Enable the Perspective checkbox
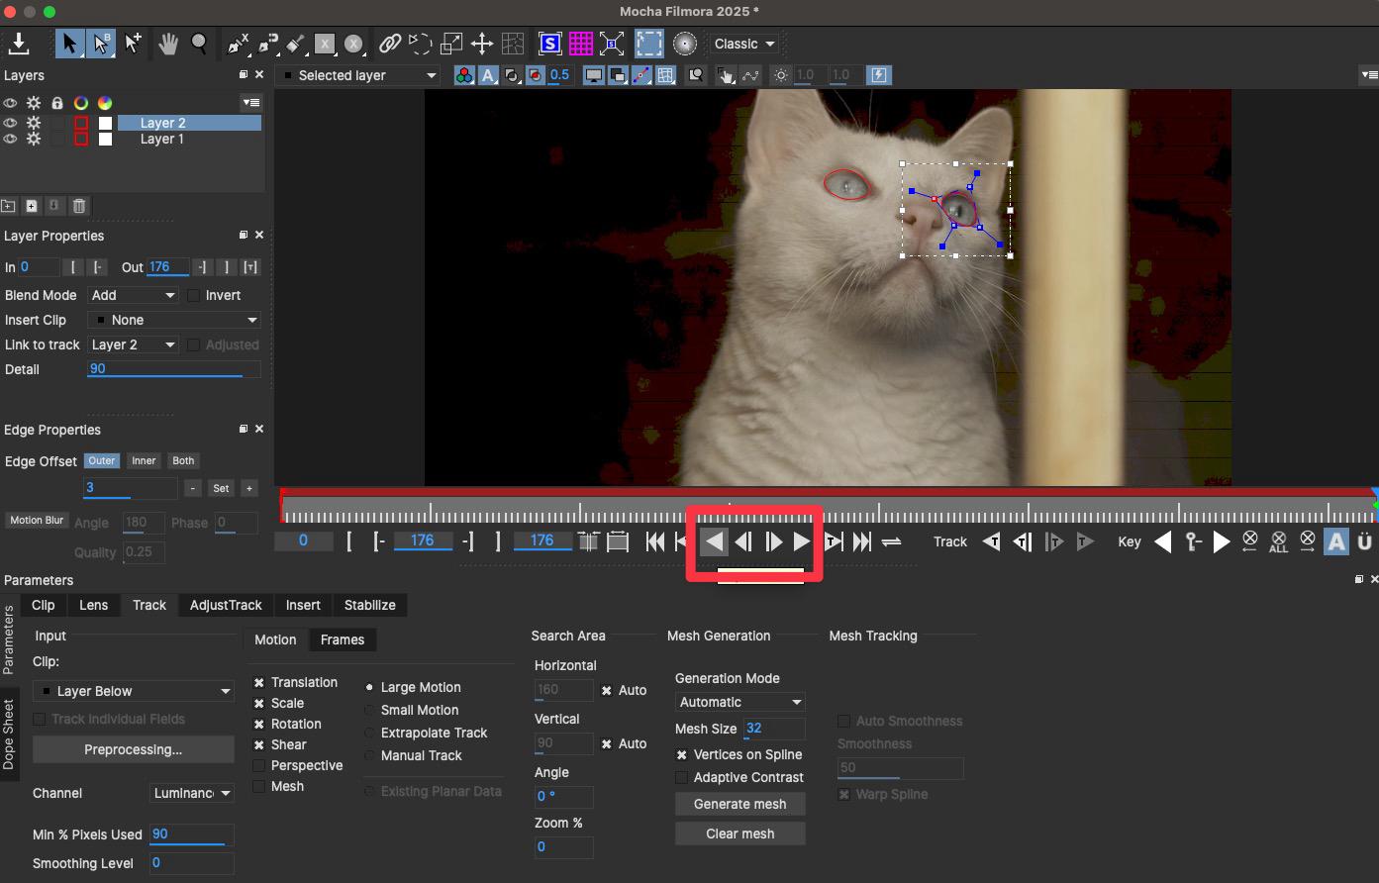The image size is (1379, 883). [x=259, y=766]
